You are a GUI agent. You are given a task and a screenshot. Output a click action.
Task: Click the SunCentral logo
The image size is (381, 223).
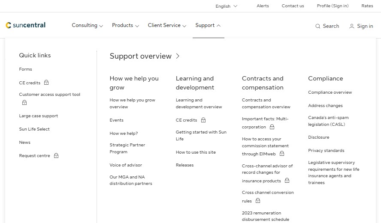26,25
